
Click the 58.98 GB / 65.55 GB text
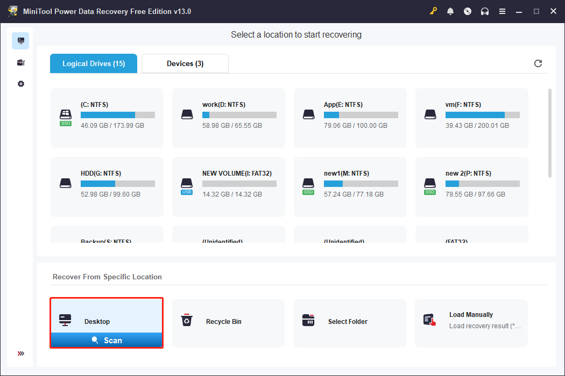(x=232, y=125)
